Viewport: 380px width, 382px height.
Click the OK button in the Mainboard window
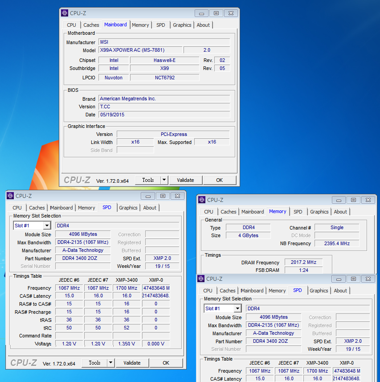click(220, 180)
